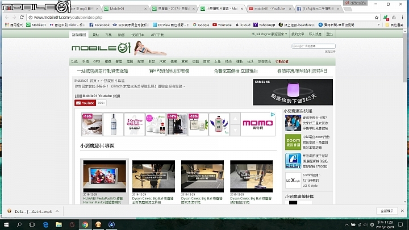Screen dimensions: 409x230
Task: Open the Facebook bookmark
Action: pyautogui.click(x=99, y=25)
